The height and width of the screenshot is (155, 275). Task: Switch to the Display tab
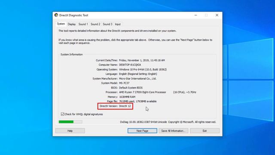tap(72, 24)
